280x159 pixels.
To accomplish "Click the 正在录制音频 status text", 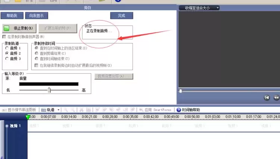I will pos(99,31).
